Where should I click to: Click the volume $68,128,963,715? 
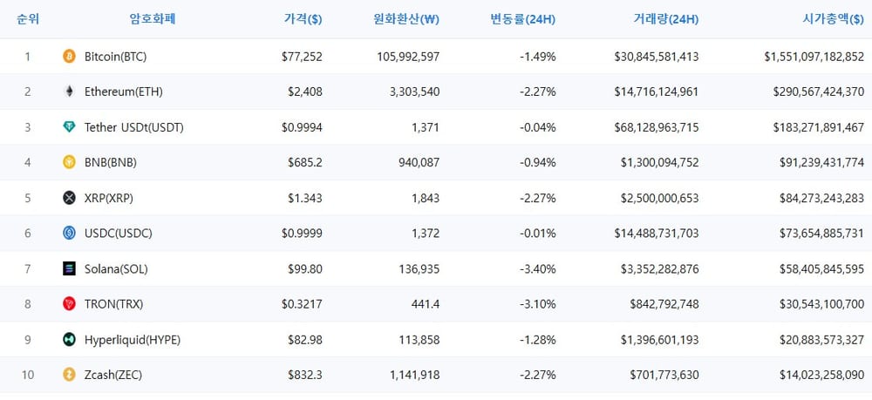pyautogui.click(x=657, y=127)
